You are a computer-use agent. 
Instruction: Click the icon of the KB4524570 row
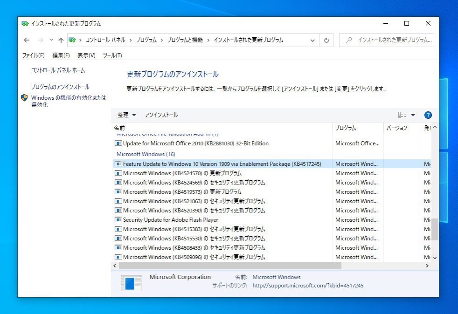pos(118,173)
